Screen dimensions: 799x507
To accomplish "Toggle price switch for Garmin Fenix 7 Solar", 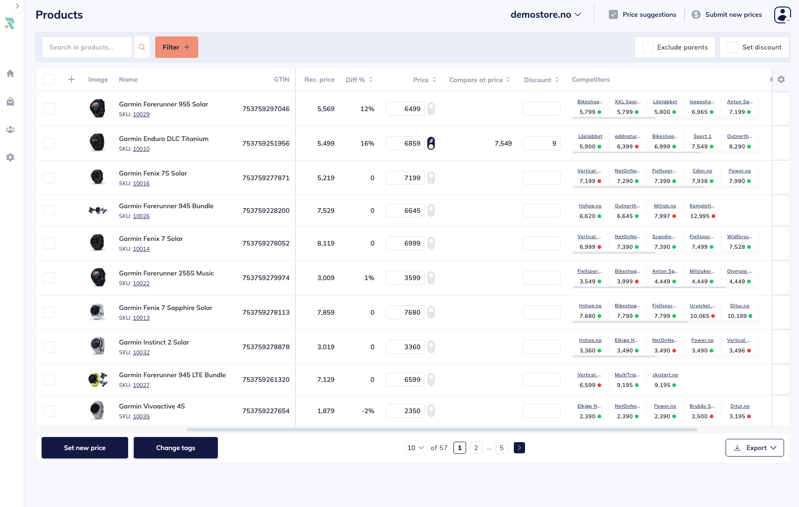I will [x=431, y=243].
